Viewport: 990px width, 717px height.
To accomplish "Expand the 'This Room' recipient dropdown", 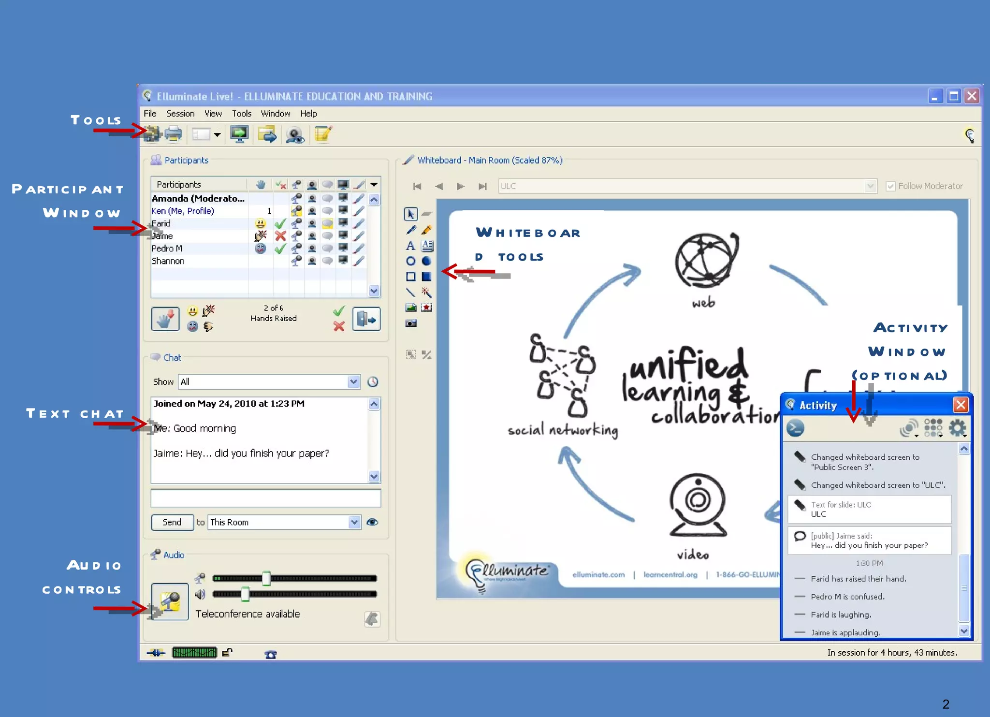I will pyautogui.click(x=354, y=522).
